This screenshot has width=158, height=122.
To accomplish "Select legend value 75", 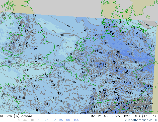I will tap(46, 120).
